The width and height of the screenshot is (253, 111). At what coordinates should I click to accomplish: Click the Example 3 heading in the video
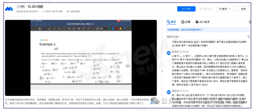47,44
